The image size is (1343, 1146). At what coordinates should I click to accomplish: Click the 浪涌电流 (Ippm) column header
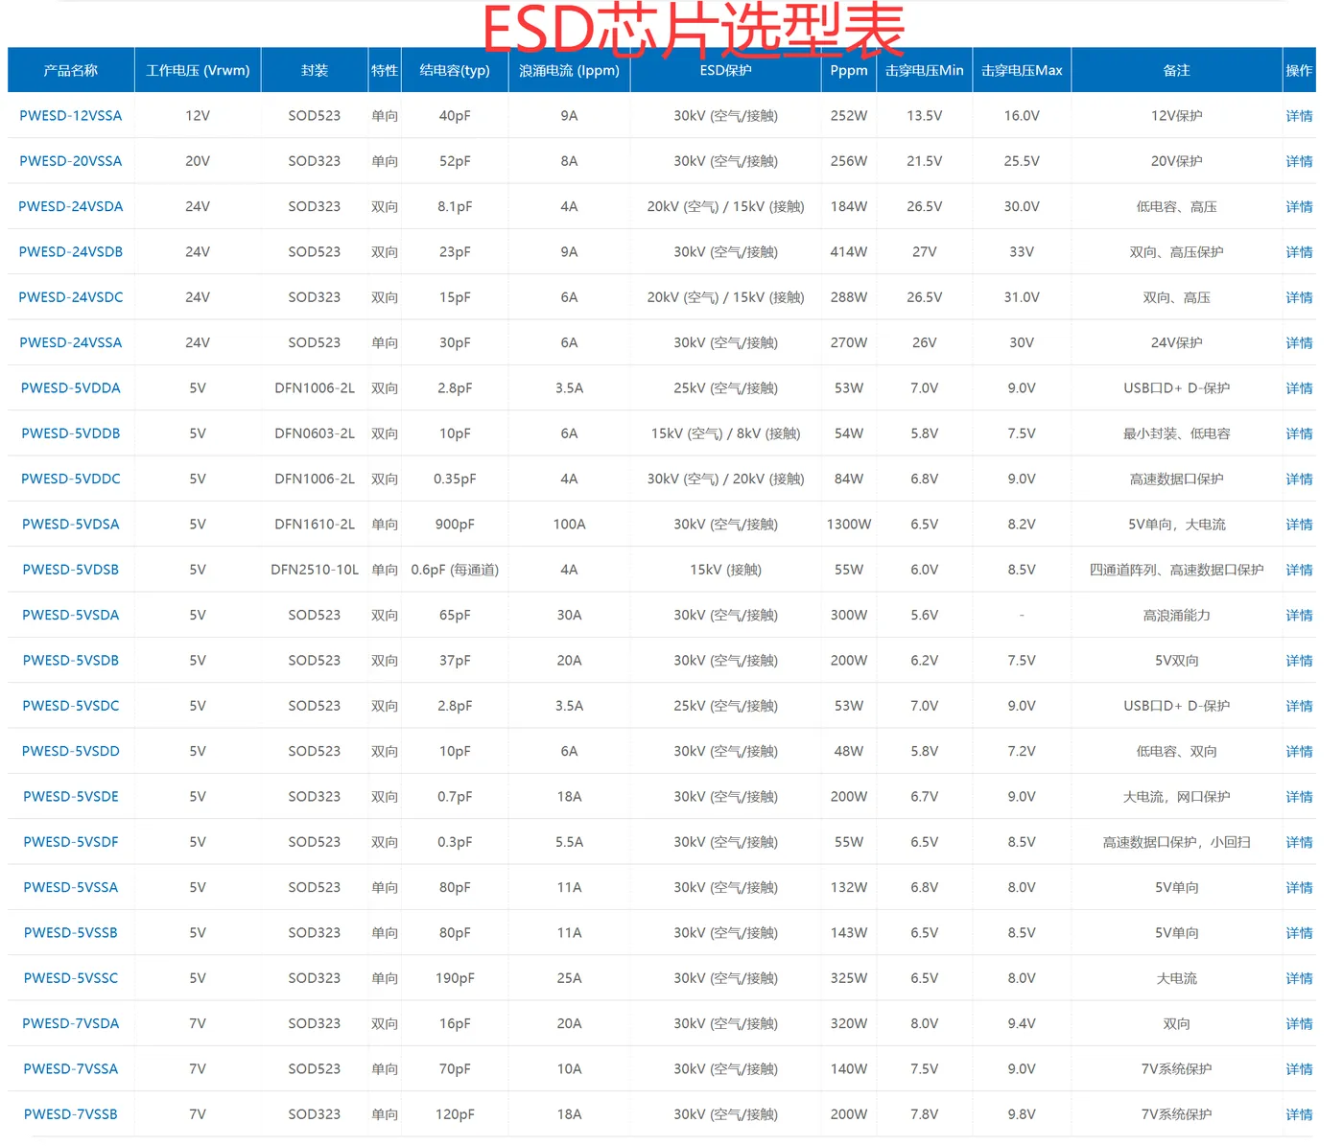tap(569, 70)
